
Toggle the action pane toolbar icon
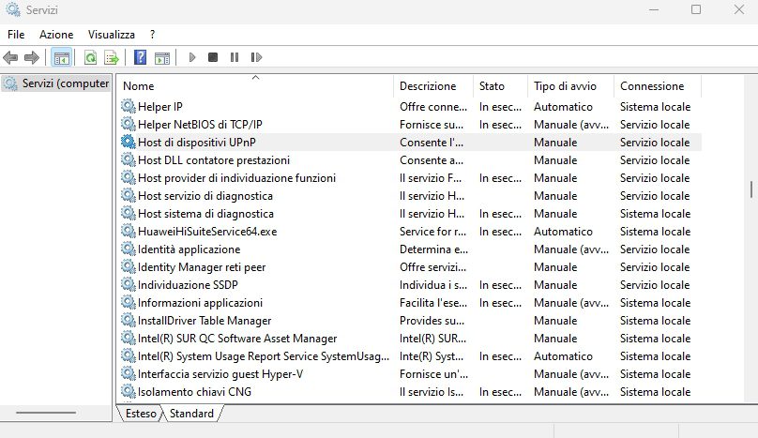pos(162,57)
